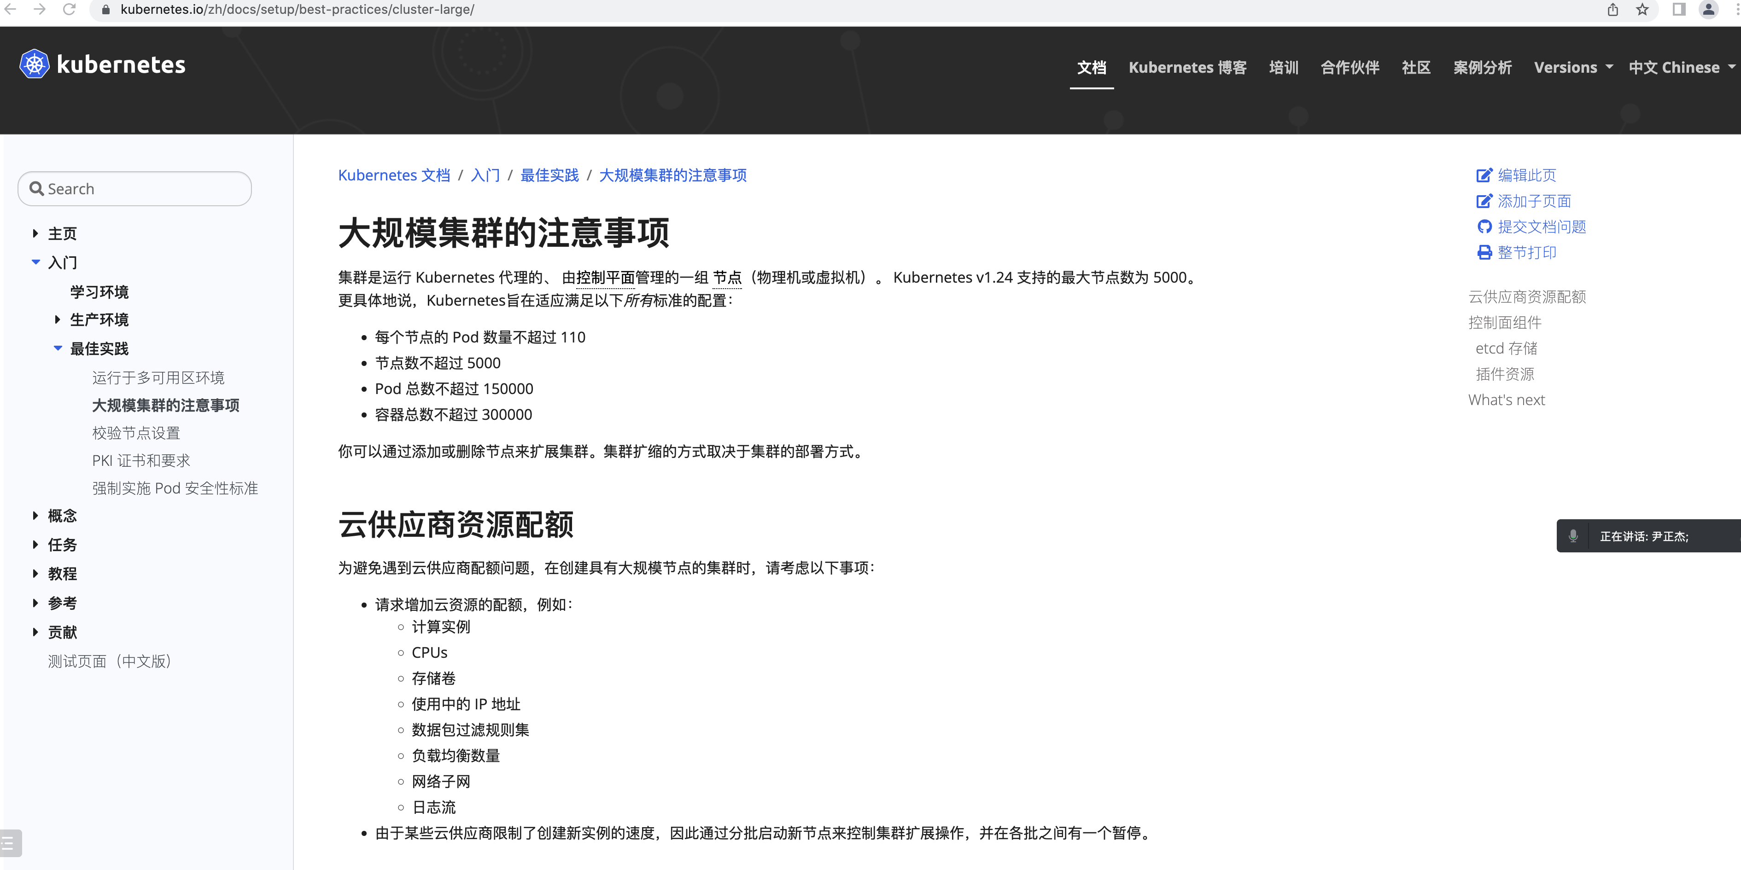
Task: Expand the 生产环境 section
Action: point(58,319)
